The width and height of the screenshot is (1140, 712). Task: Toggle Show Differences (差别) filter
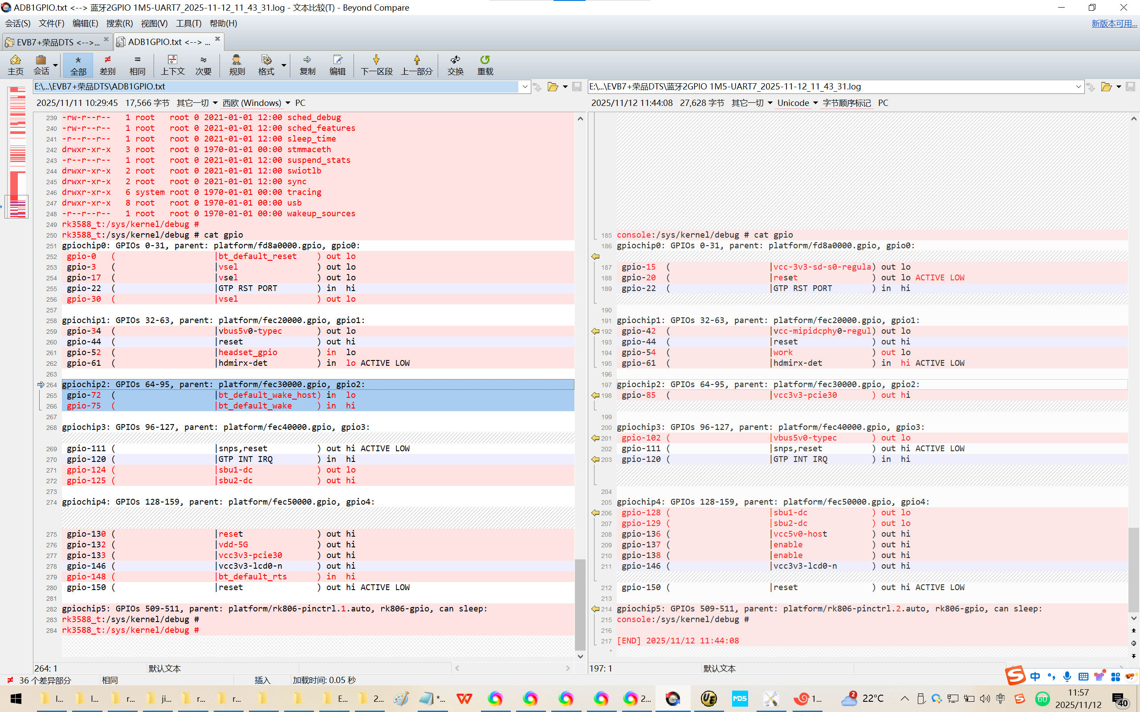(x=107, y=65)
